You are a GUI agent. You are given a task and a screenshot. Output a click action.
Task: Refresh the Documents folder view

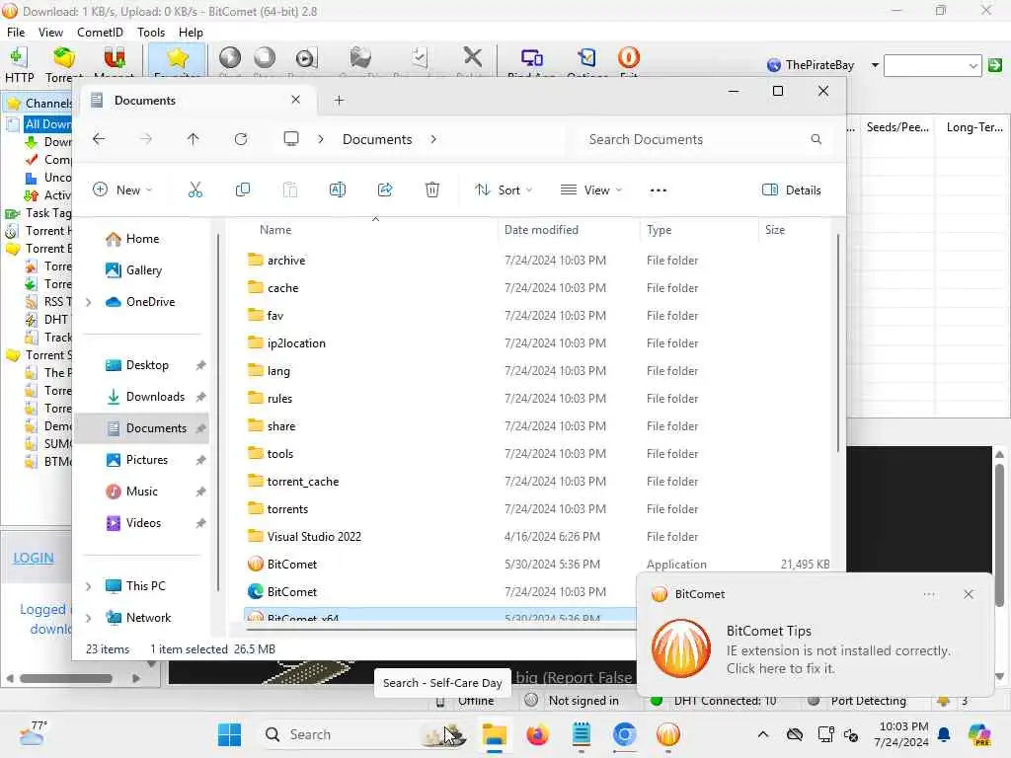241,138
